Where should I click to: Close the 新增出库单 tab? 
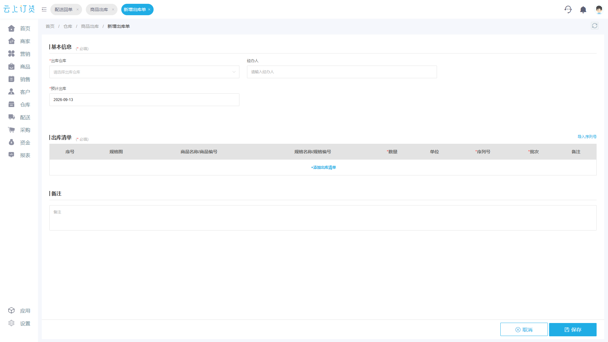[149, 9]
